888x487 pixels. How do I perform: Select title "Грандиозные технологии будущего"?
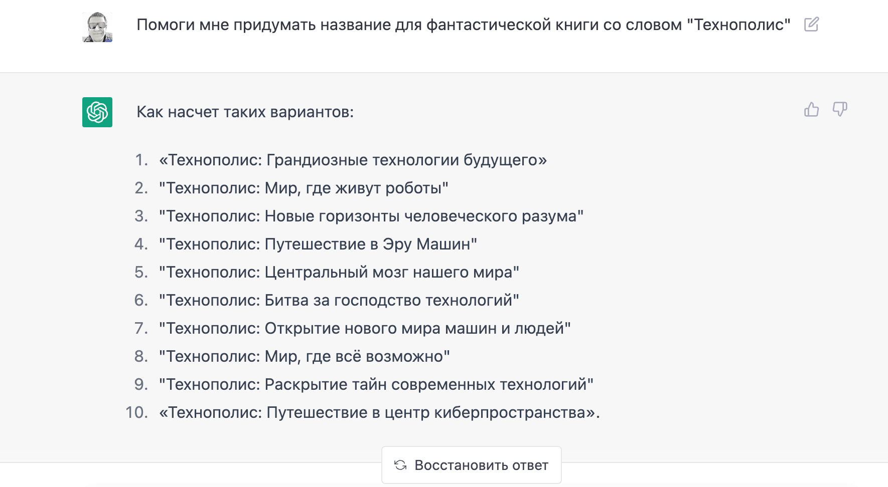[x=353, y=160]
